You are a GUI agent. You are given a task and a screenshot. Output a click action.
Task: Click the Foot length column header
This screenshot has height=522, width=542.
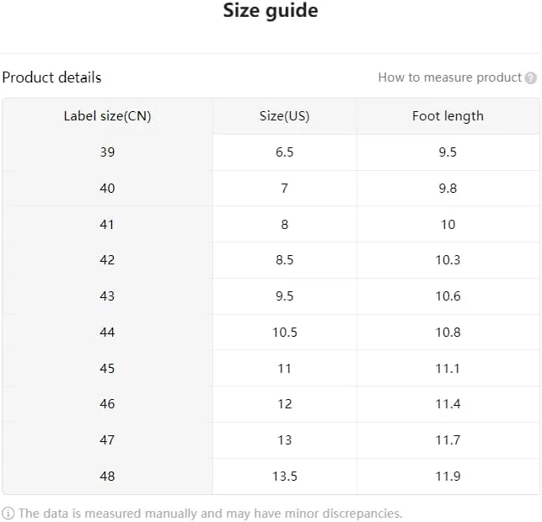pyautogui.click(x=448, y=116)
